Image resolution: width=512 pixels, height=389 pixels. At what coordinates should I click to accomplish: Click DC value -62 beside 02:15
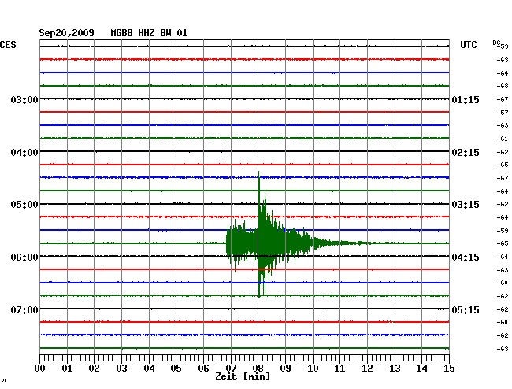[503, 152]
